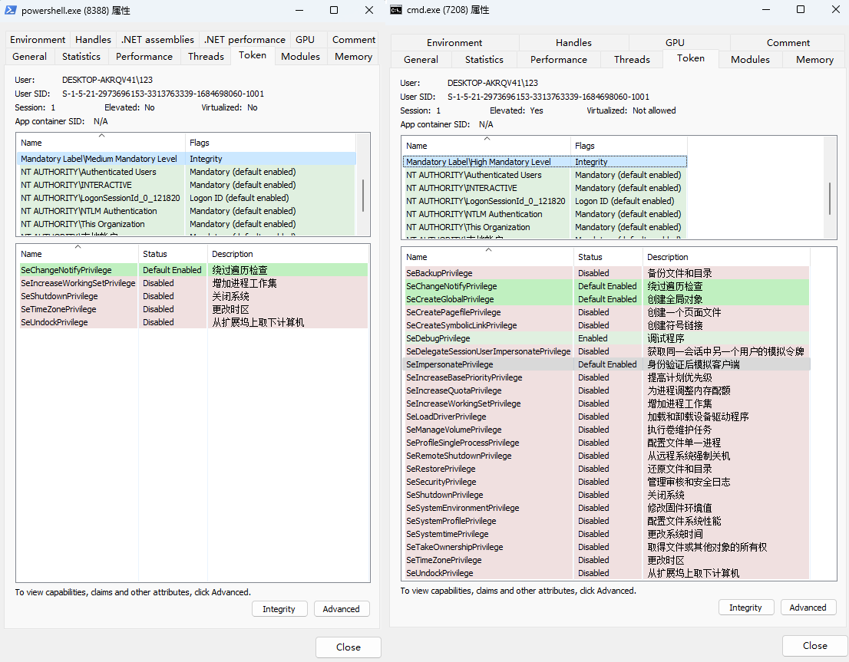Sort cmd.exe privileges by Description column
Viewport: 849px width, 662px height.
click(726, 257)
